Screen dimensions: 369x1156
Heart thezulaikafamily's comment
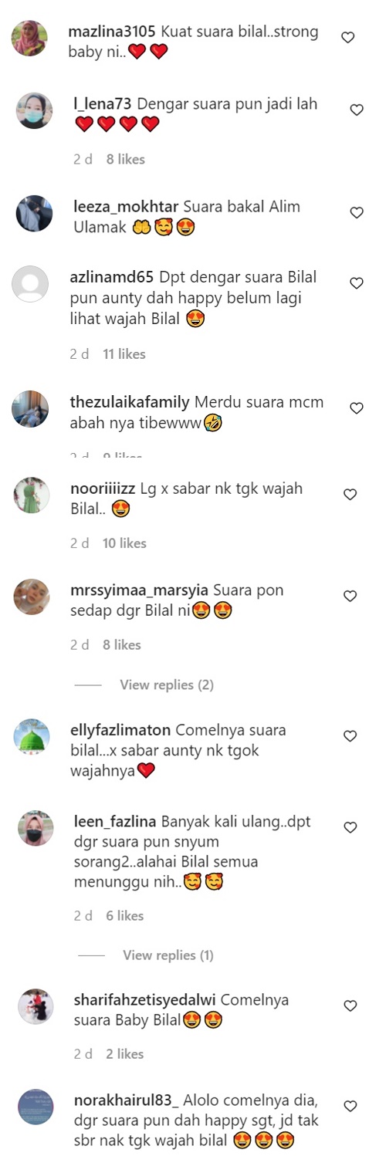tap(357, 408)
